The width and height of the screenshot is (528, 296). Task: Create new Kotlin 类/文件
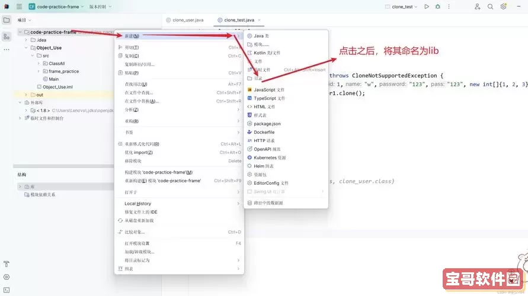286,53
